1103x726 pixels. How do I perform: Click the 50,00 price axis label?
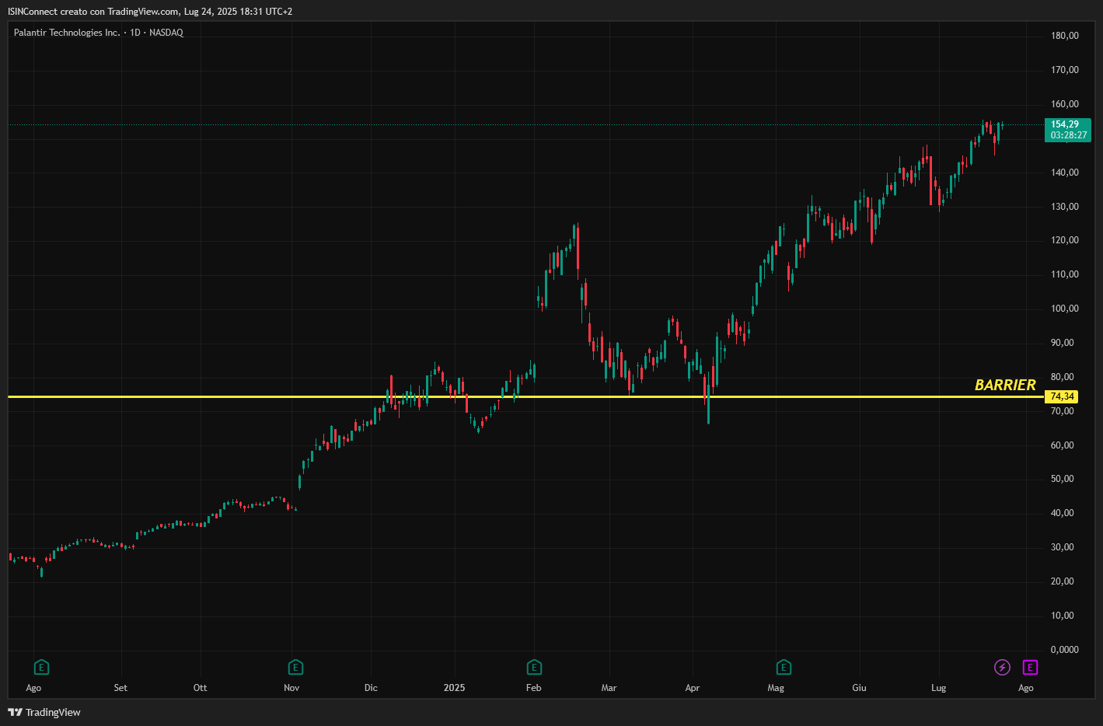pos(1062,479)
